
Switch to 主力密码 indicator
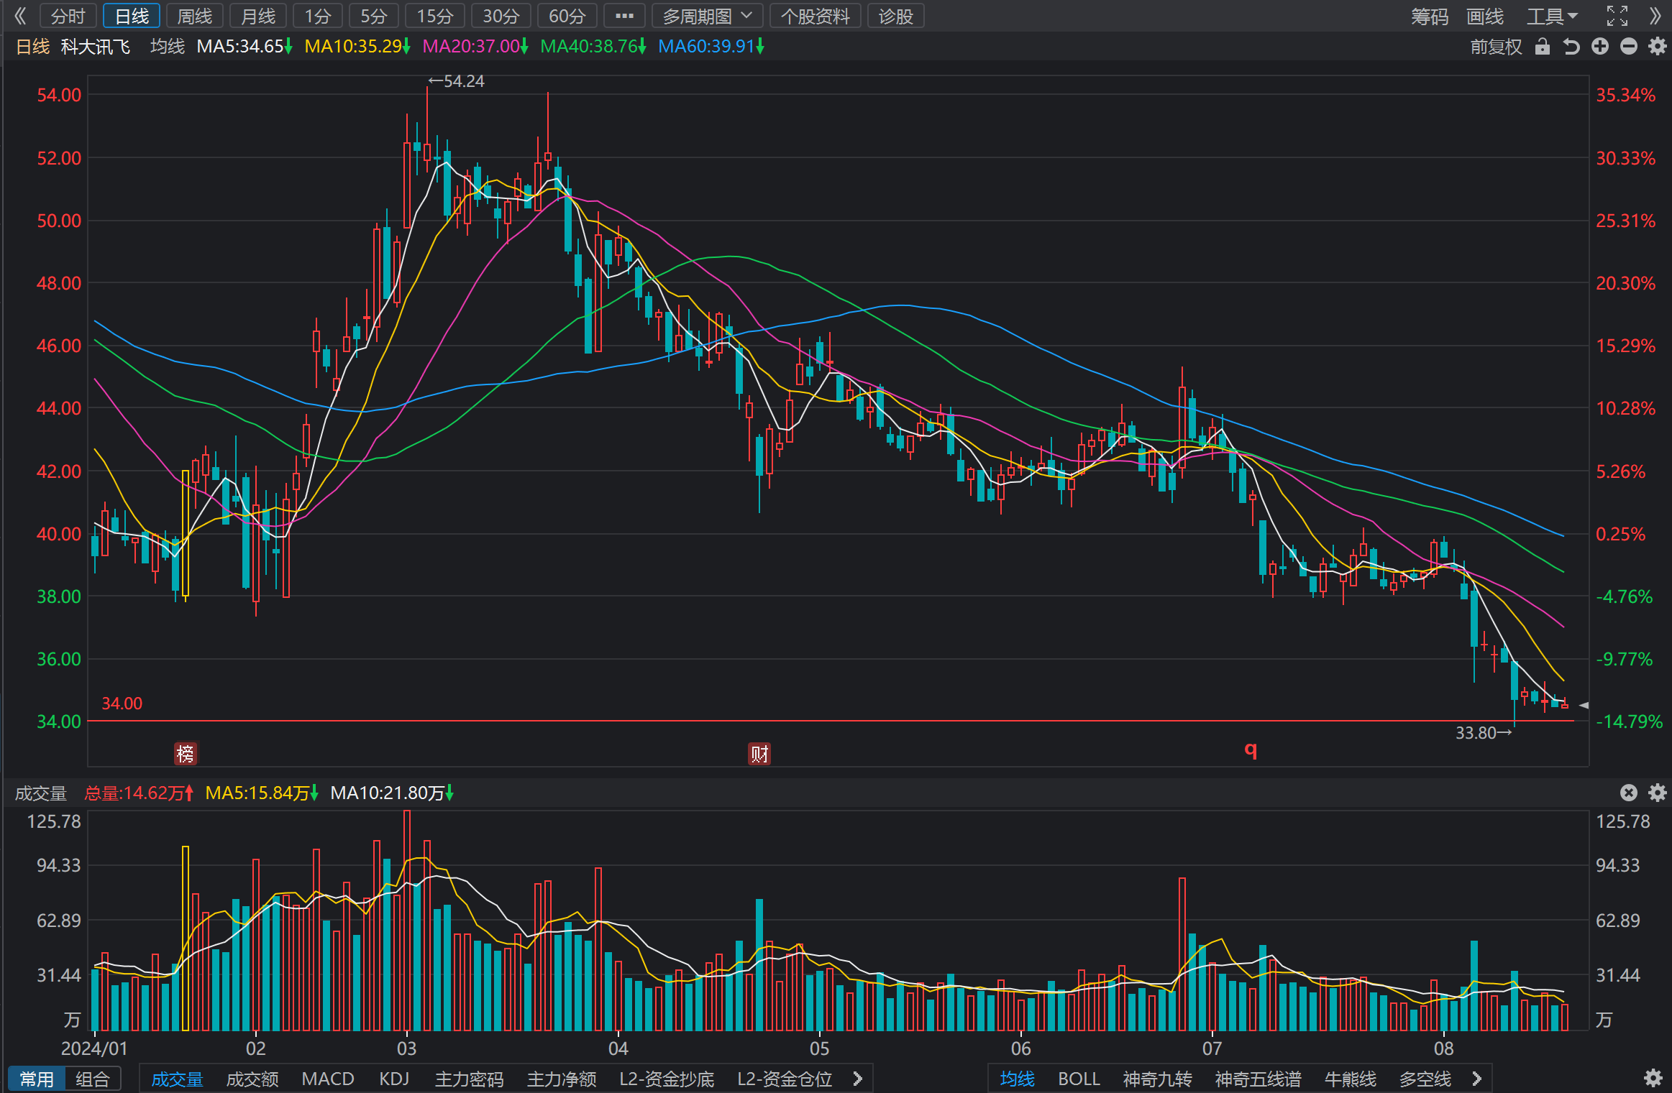(x=469, y=1079)
